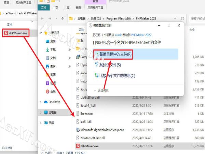205x154 pixels.
Task: Expand the OneDrive tree node
Action: [x=41, y=102]
